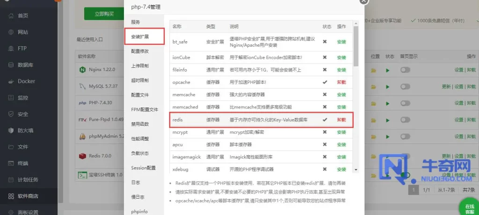The width and height of the screenshot is (479, 215).
Task: Toggle 首页显示 switch for phpMyAdmin row
Action: pos(406,136)
